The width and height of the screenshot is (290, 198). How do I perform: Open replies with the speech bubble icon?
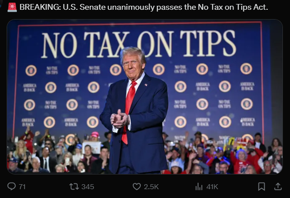click(12, 186)
